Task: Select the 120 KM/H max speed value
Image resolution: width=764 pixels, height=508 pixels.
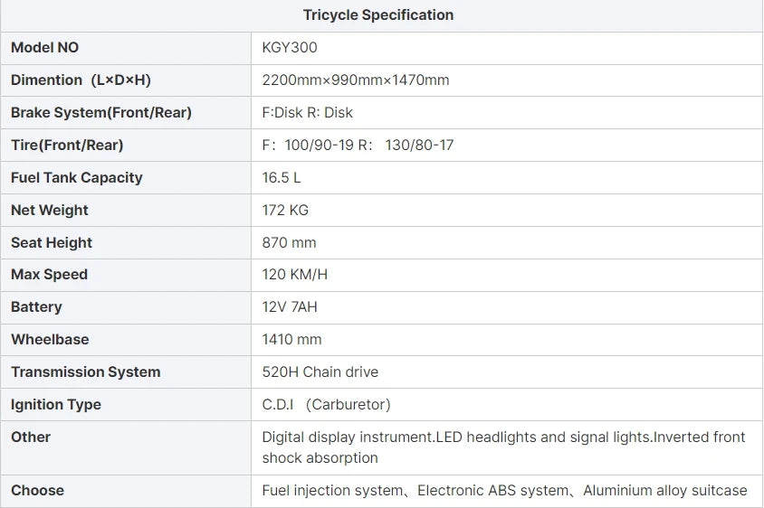Action: [x=295, y=275]
